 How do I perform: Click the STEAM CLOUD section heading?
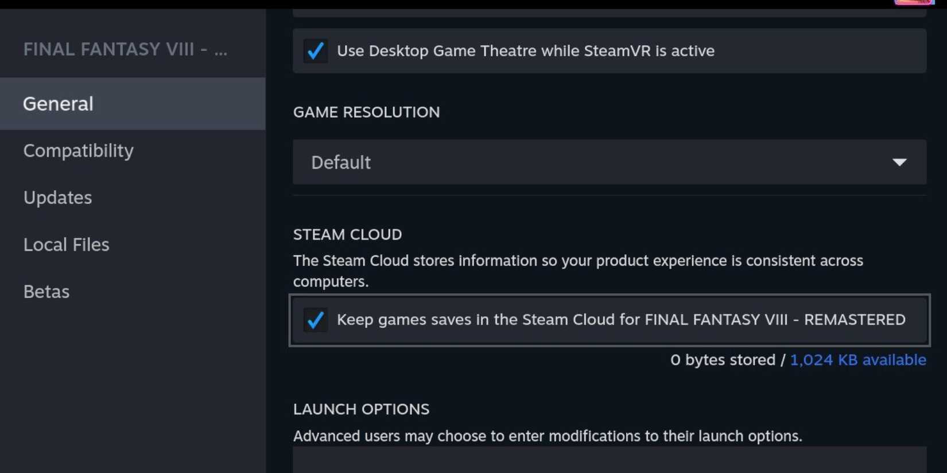click(x=347, y=234)
